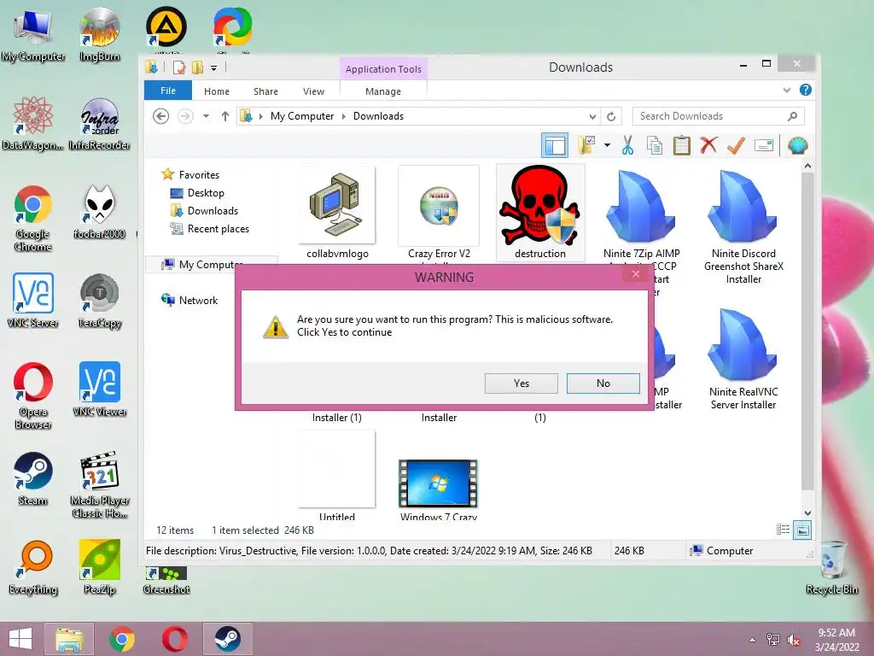
Task: Refresh the Downloads folder
Action: pos(611,116)
